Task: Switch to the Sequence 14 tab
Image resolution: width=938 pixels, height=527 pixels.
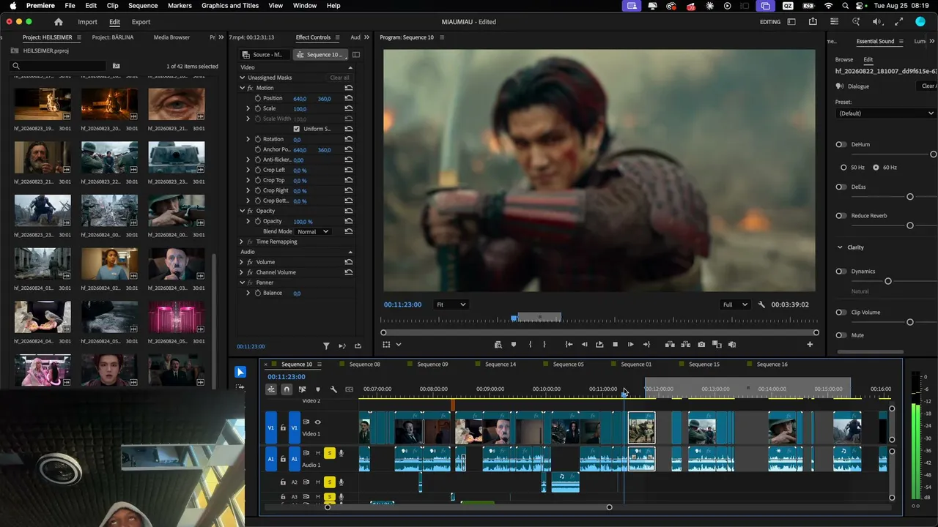Action: [x=501, y=365]
